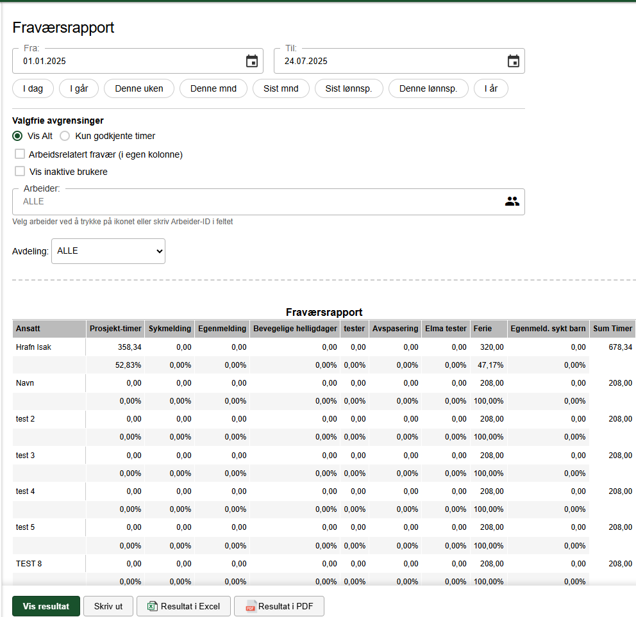Click the Excel icon in Resultat i Excel
This screenshot has width=636, height=617.
tap(153, 606)
